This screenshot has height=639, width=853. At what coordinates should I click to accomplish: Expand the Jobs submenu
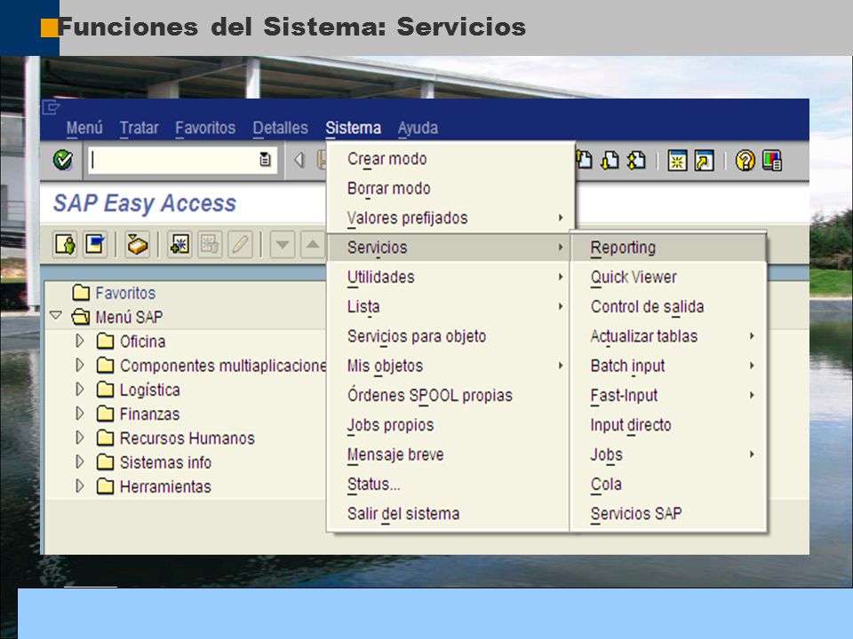coord(668,454)
